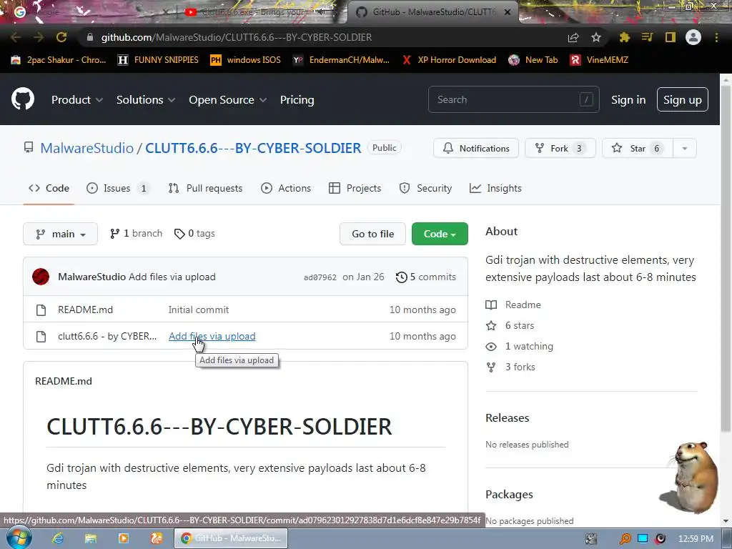Expand the green Code dropdown
Screen dimensions: 732x549
pyautogui.click(x=440, y=234)
